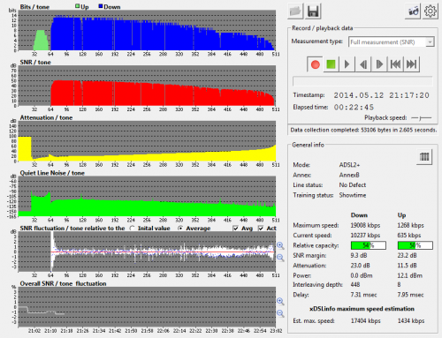
Task: Click the play button
Action: pos(347,64)
